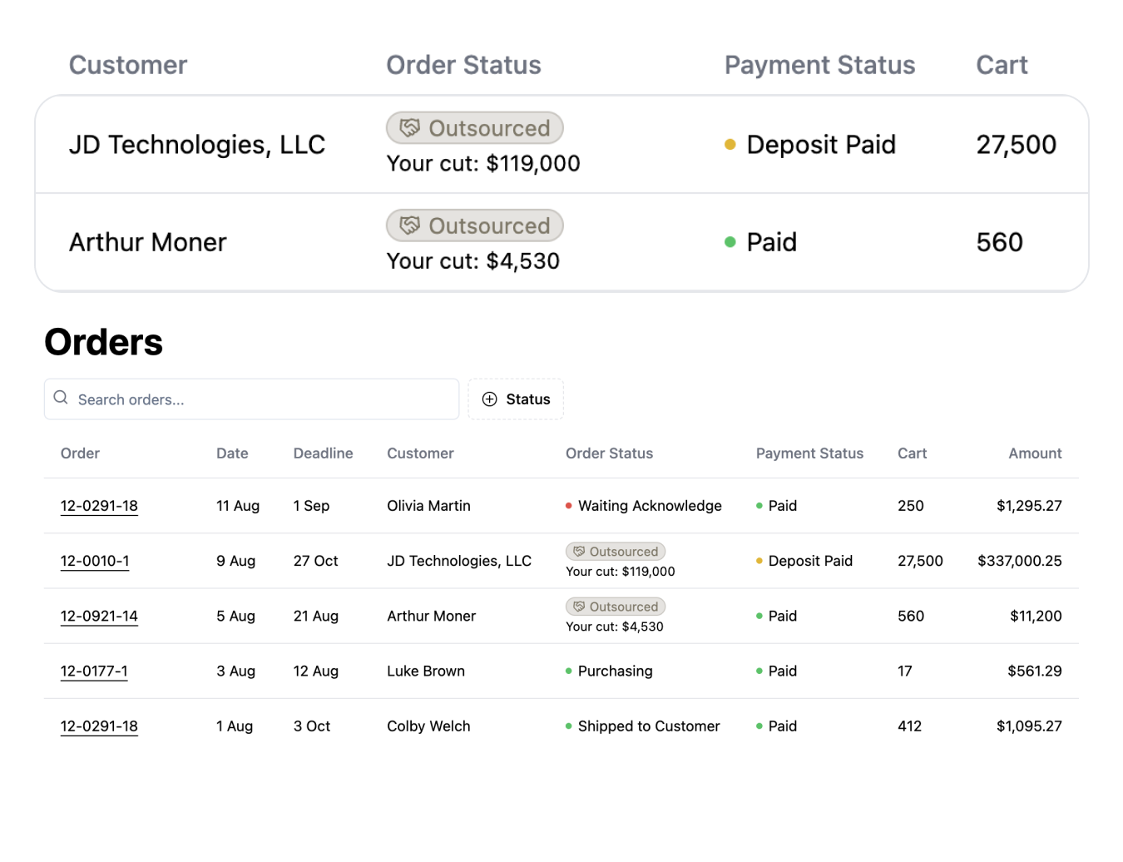Sort by Deadline column header
Viewport: 1123px width, 862px height.
(323, 453)
